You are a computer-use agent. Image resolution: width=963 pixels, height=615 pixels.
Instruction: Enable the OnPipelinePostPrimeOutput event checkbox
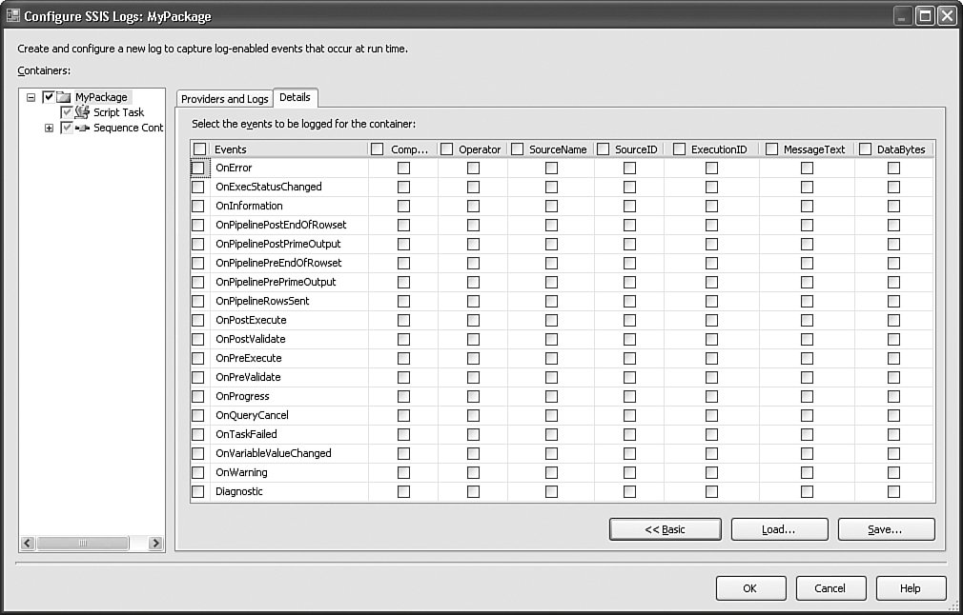(x=197, y=244)
